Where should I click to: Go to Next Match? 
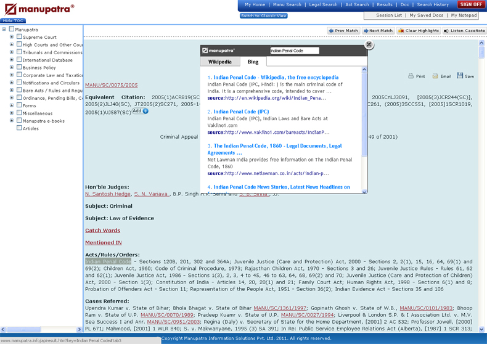378,31
